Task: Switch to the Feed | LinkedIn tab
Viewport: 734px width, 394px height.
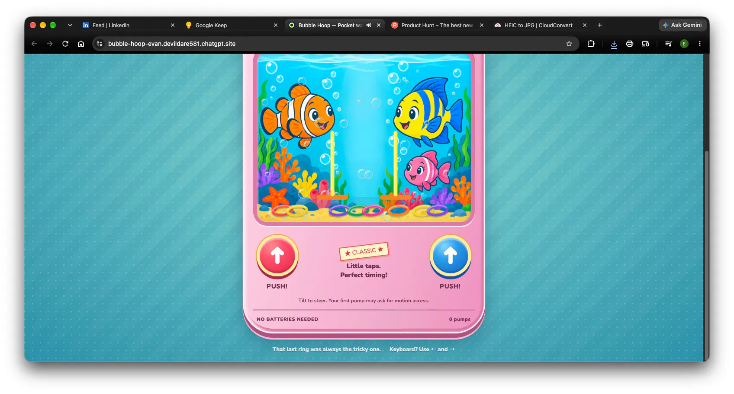Action: click(129, 25)
